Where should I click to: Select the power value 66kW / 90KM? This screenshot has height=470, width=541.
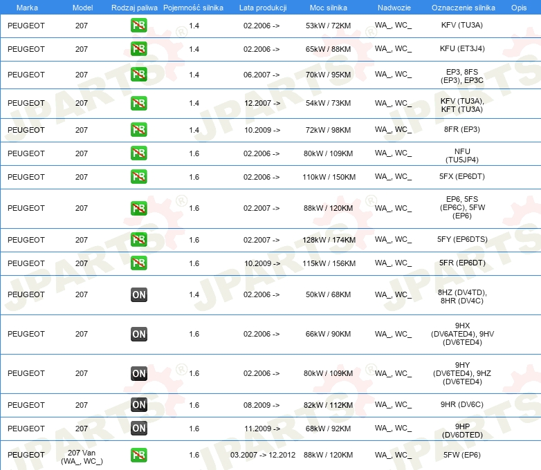pos(328,334)
